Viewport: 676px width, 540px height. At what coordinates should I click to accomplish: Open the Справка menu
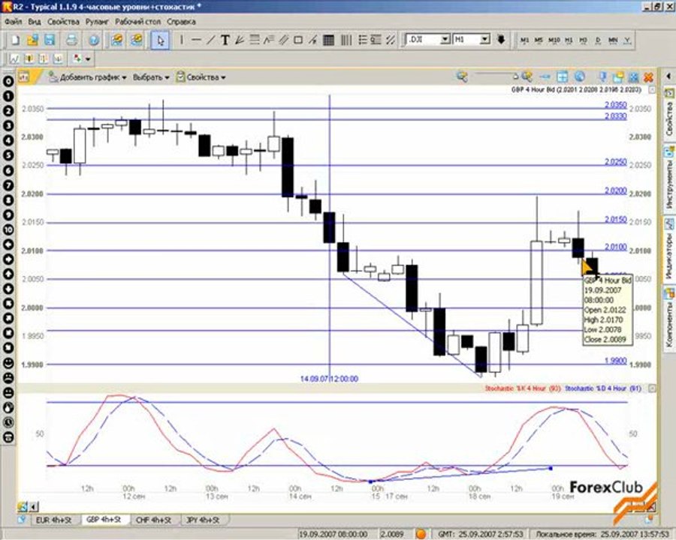click(181, 22)
